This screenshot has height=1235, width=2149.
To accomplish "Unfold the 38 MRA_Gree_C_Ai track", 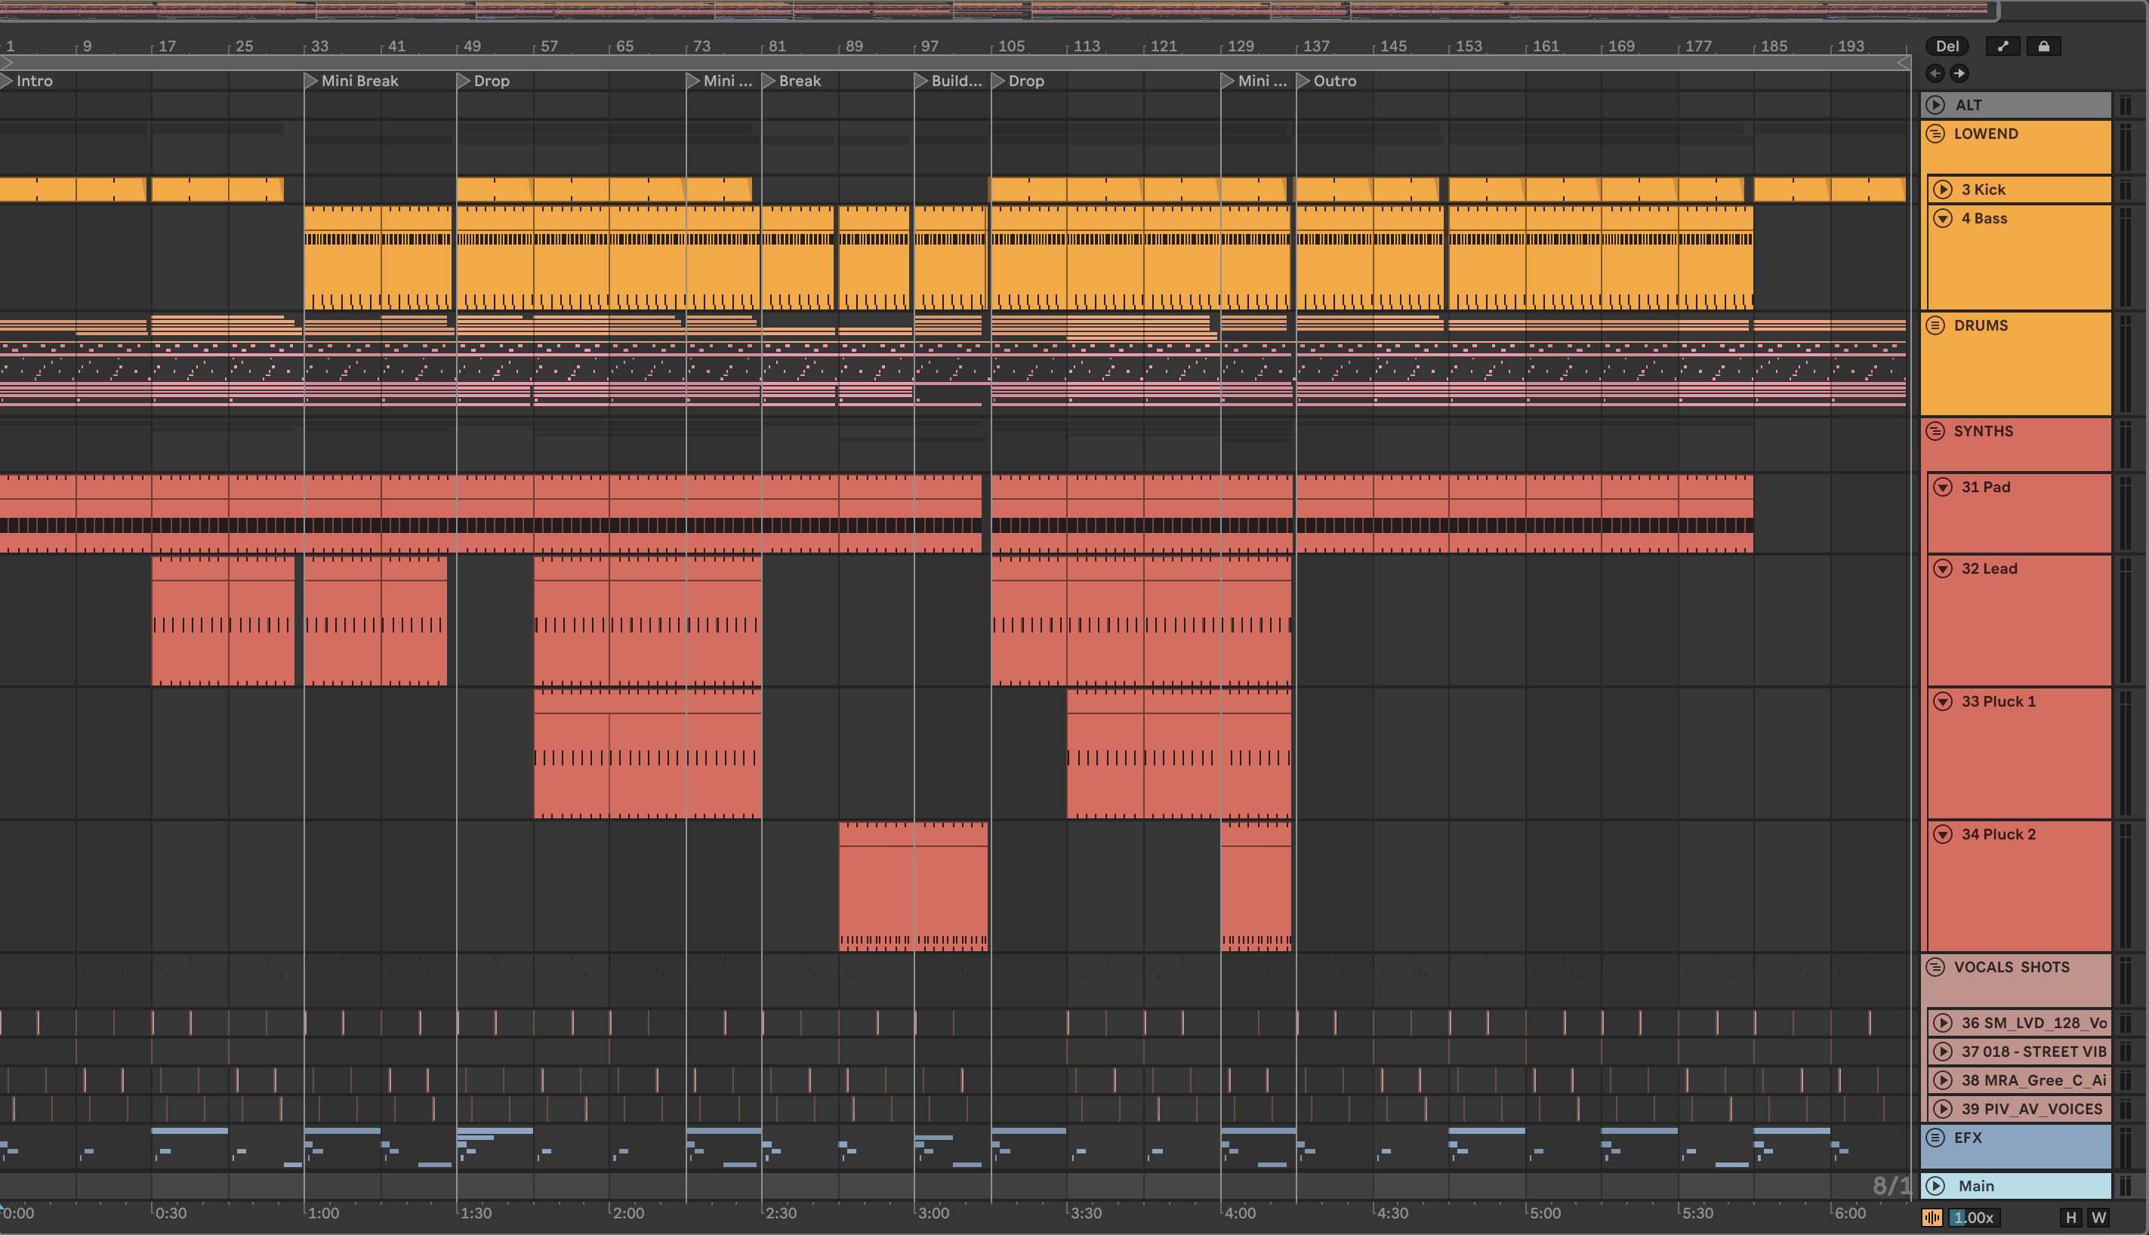I will [x=1943, y=1081].
